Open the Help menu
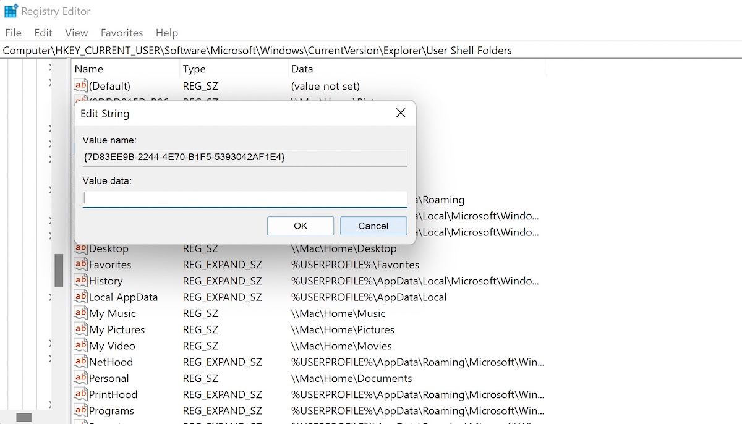The image size is (742, 424). [x=167, y=33]
